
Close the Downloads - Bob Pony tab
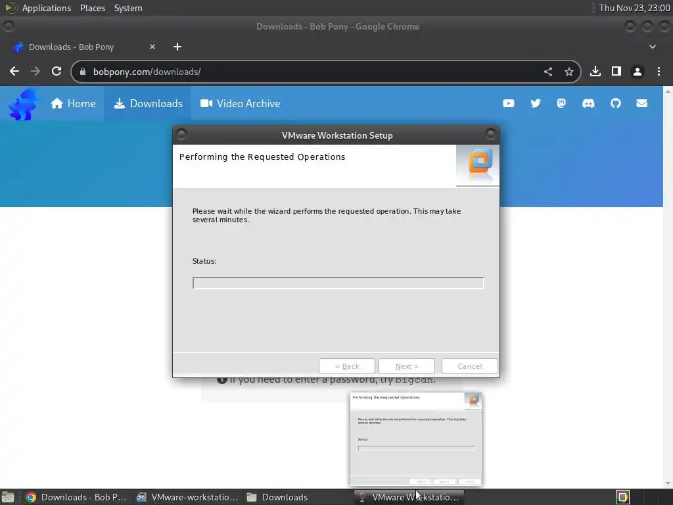pos(152,47)
